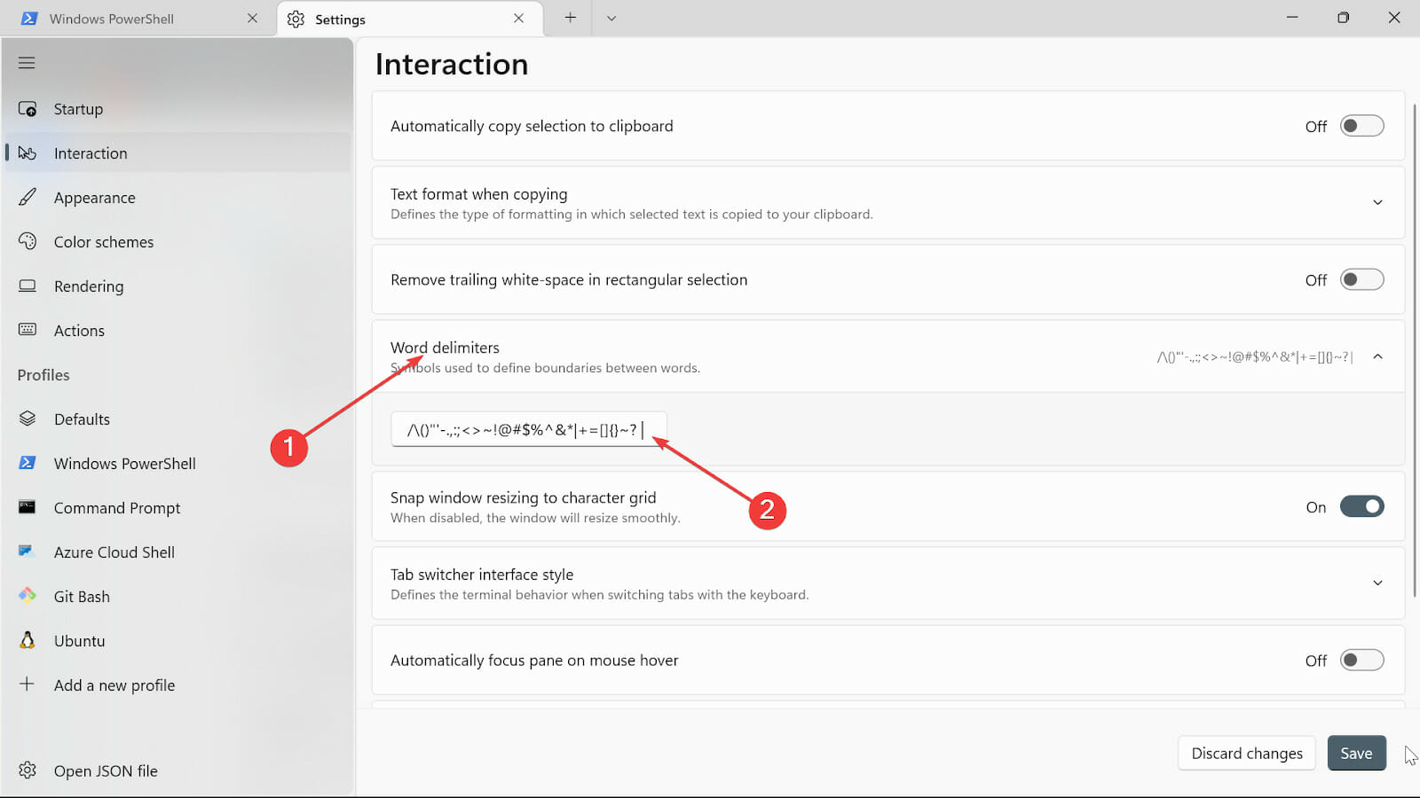Toggle Remove trailing white-space in rectangular selection

1361,279
